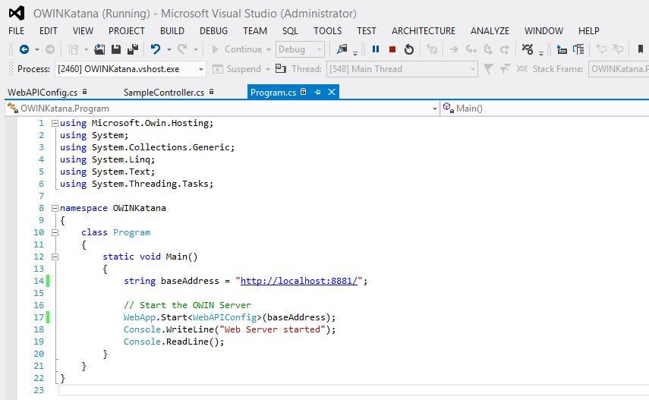This screenshot has height=400, width=649.
Task: Click the Open File folder icon
Action: pyautogui.click(x=99, y=49)
